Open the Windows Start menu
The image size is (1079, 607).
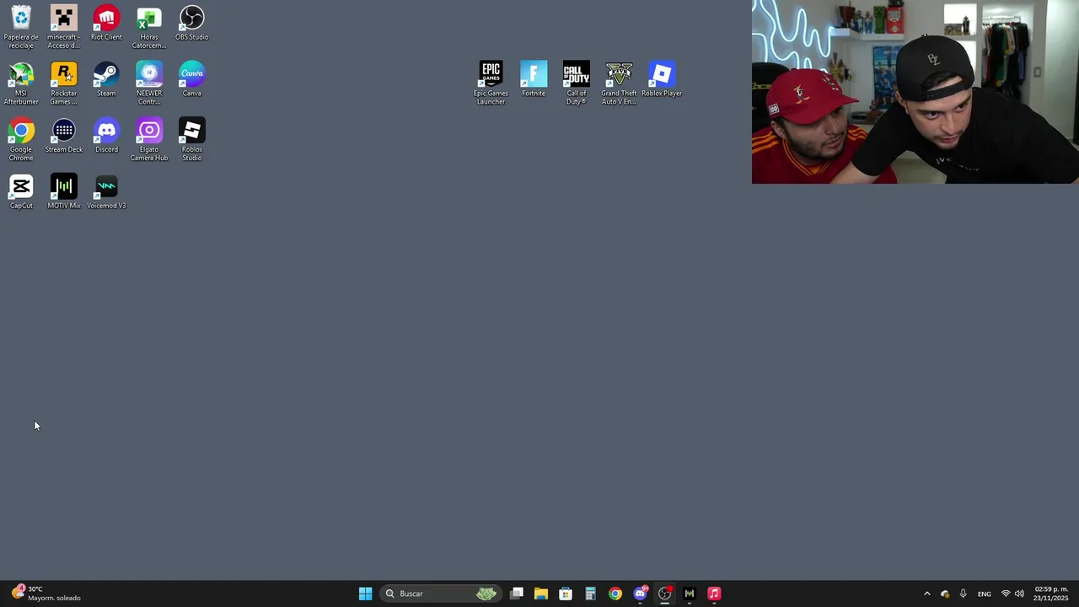pos(365,594)
